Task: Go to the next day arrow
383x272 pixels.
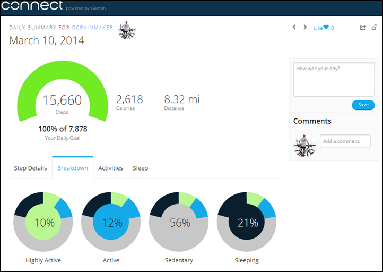Action: [305, 27]
